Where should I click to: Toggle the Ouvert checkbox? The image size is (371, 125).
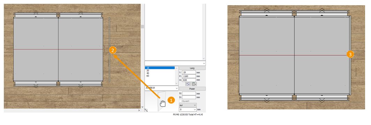[x=180, y=101]
